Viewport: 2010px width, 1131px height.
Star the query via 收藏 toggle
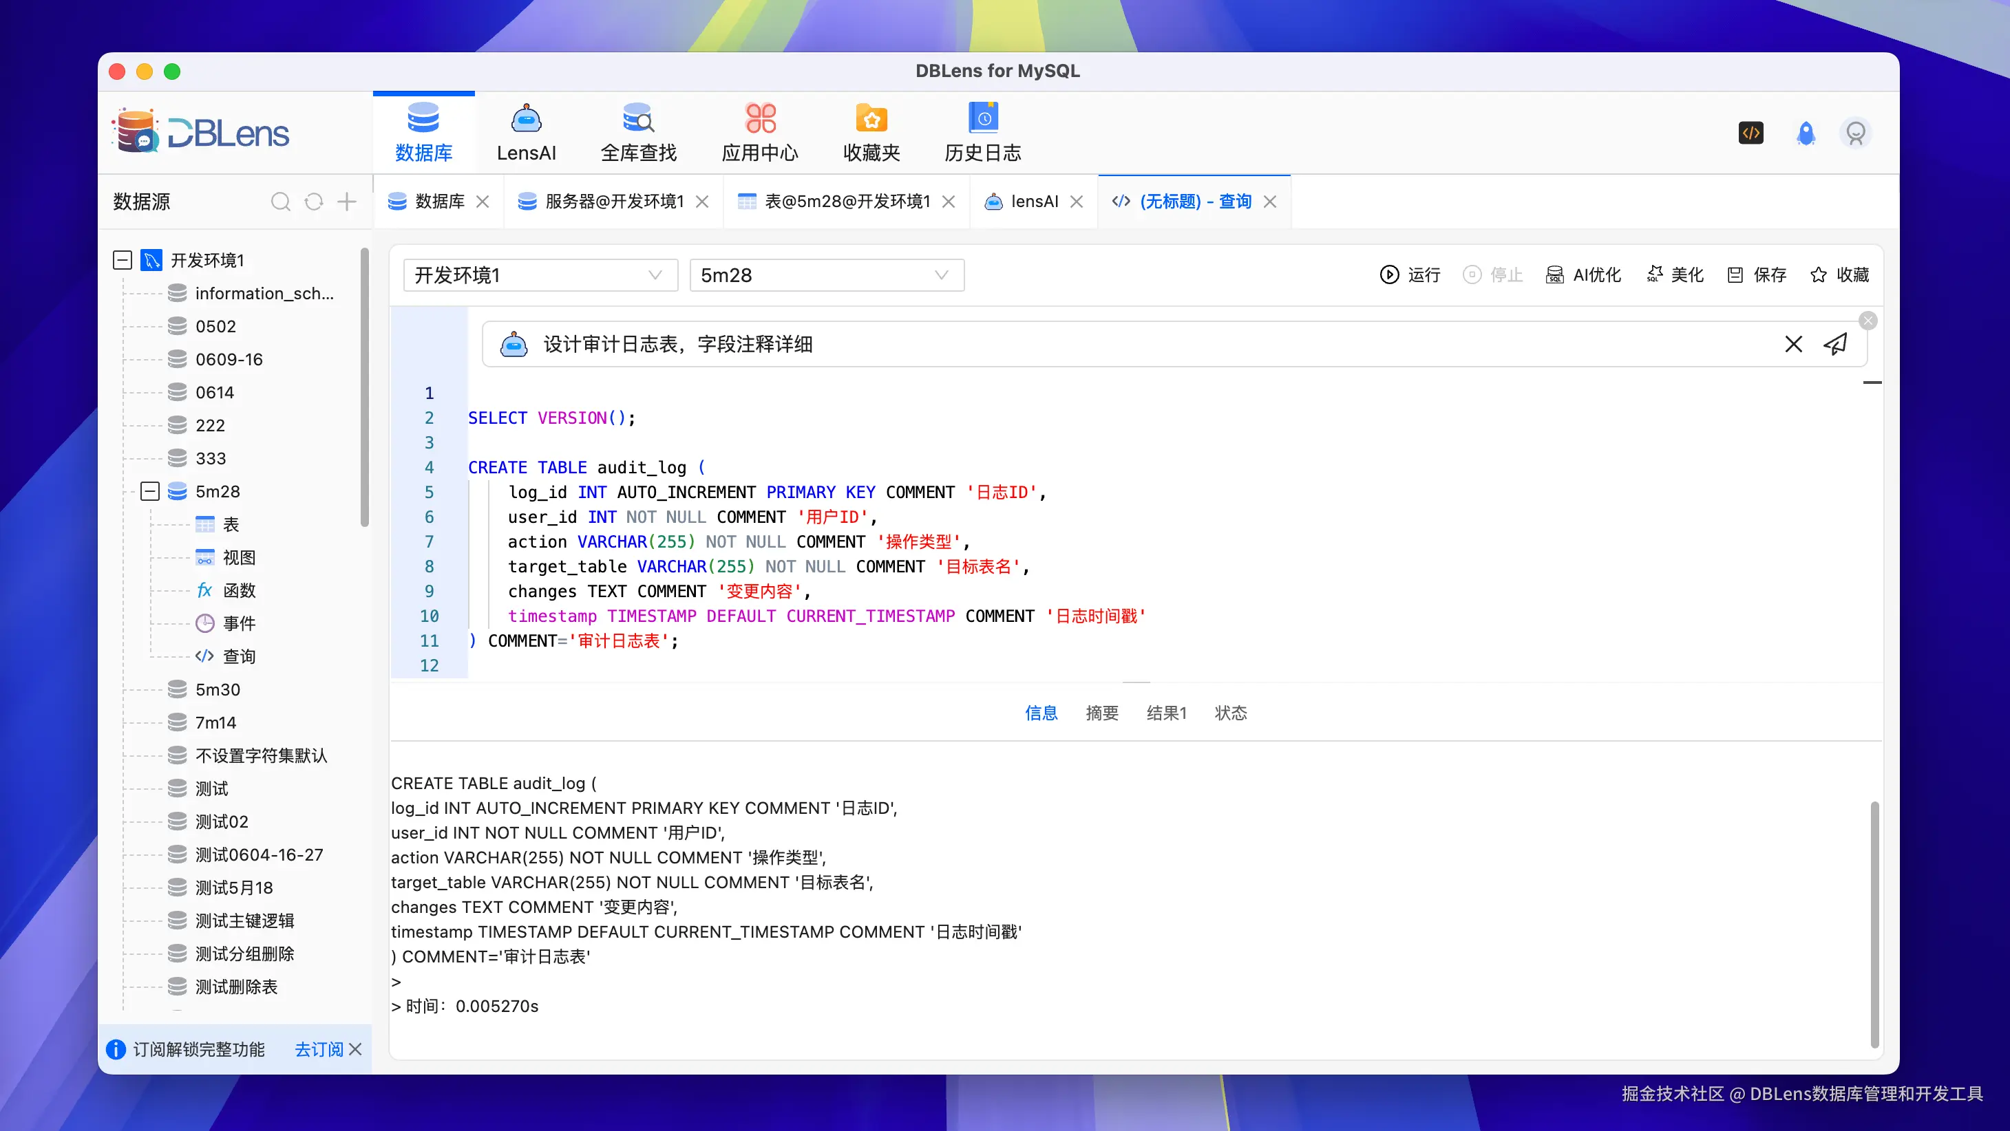click(1839, 274)
